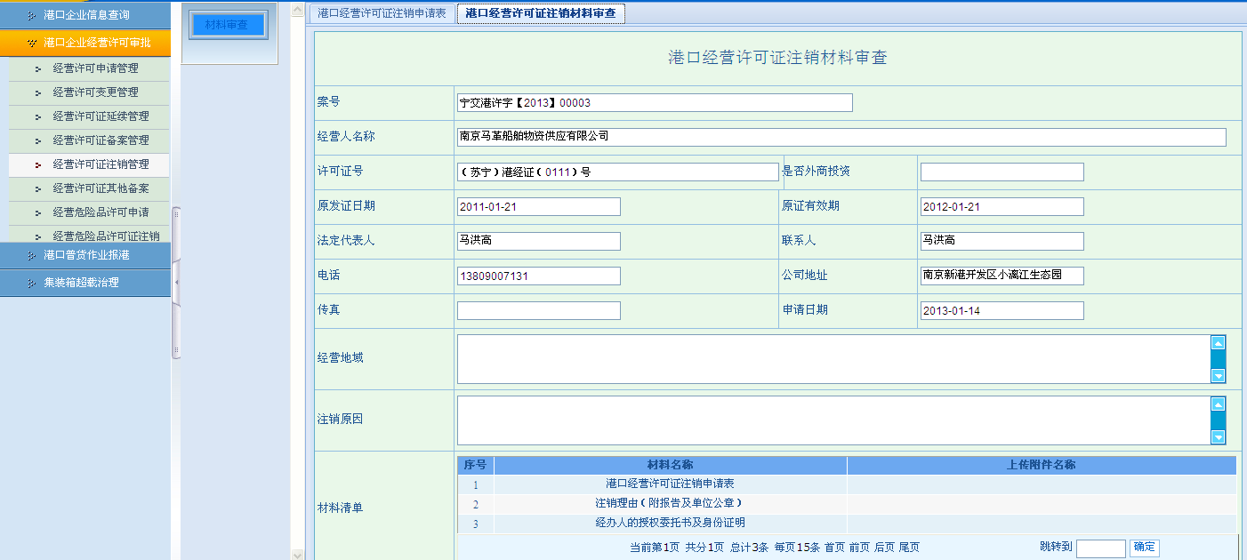
Task: Open 经营许可申请管理 in the sidebar
Action: point(95,68)
